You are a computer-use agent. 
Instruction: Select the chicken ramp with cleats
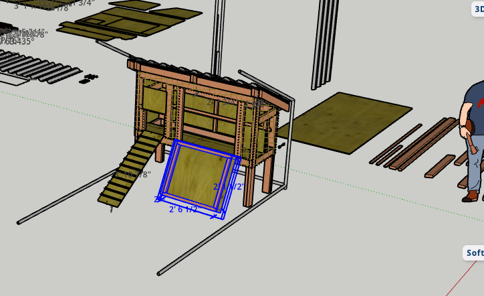130,169
